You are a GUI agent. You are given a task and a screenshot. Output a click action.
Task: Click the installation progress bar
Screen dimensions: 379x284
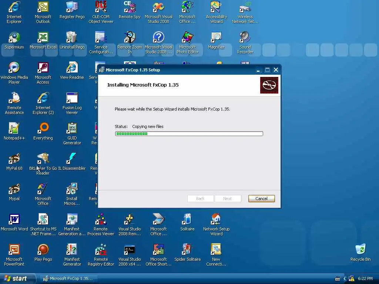tap(189, 134)
